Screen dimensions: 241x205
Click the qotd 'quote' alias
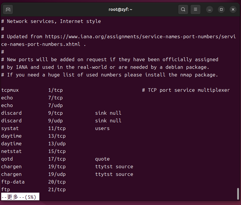pos(102,159)
